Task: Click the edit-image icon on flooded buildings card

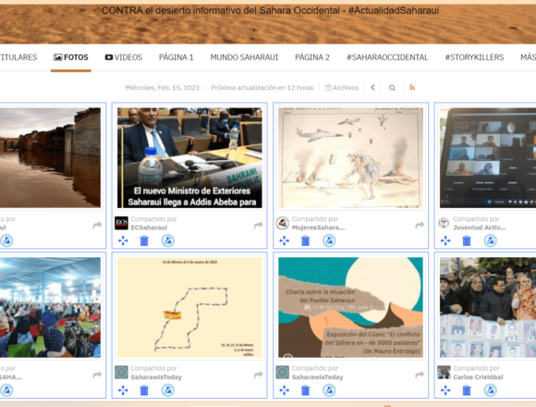Action: point(6,240)
